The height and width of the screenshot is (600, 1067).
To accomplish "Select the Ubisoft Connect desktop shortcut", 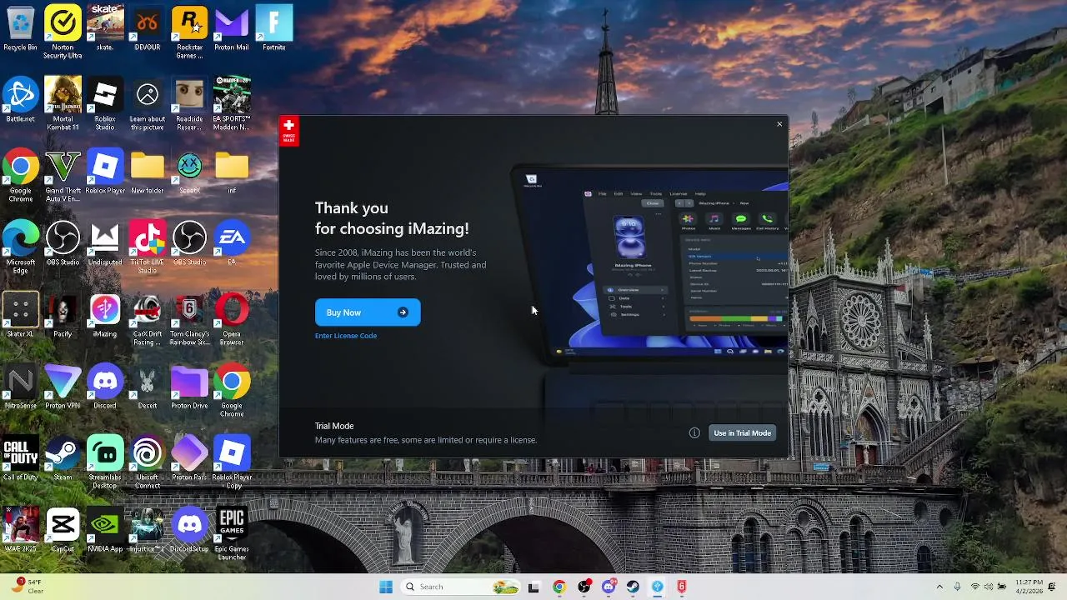I will click(x=148, y=462).
